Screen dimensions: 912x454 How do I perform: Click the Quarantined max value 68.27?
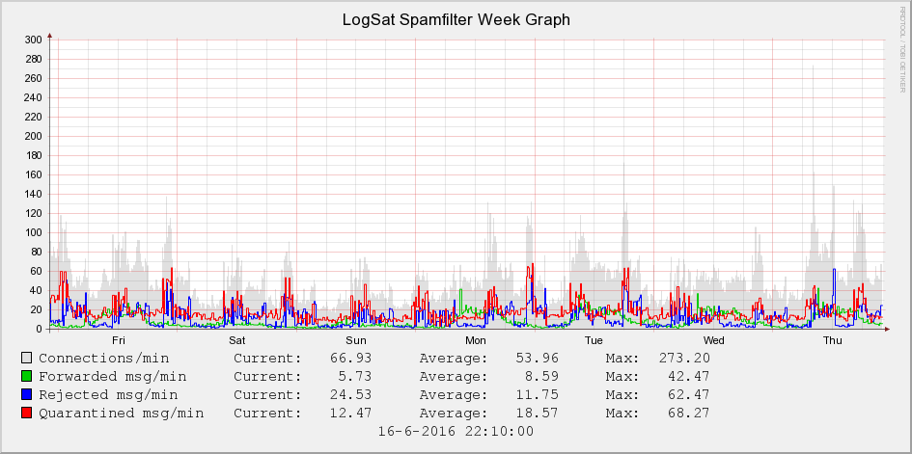click(689, 414)
